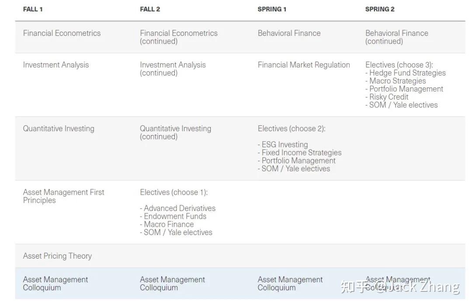
Task: Click Asset Management First Principles
Action: click(63, 196)
